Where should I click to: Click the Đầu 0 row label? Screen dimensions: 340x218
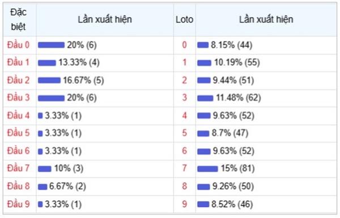coord(18,45)
